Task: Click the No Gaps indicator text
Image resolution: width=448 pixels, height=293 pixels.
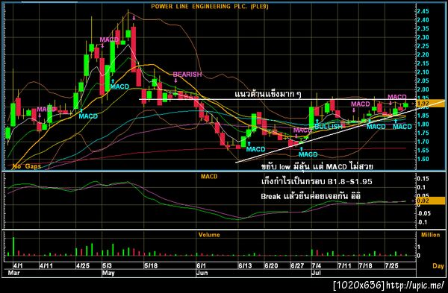Action: 26,166
